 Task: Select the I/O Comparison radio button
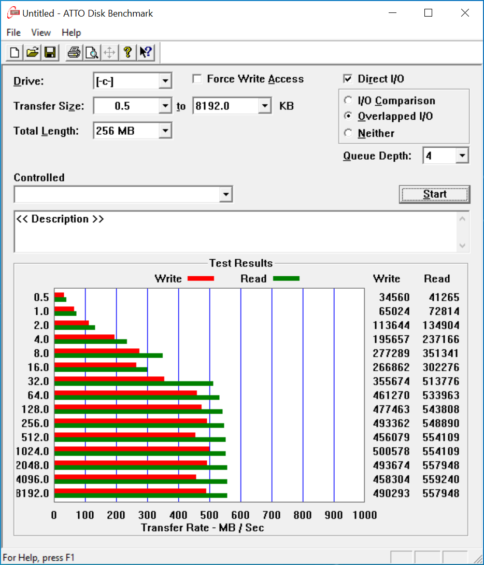tap(348, 100)
